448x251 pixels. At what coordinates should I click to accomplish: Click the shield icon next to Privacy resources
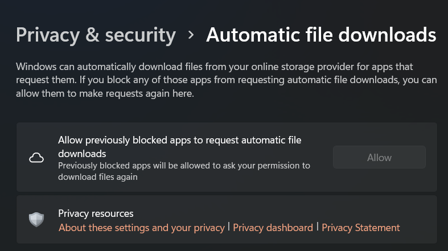(x=36, y=220)
